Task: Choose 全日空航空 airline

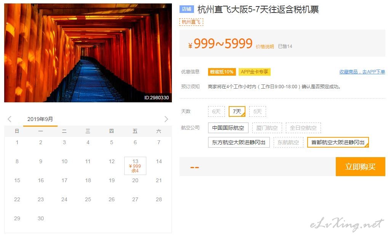Action: [x=303, y=128]
